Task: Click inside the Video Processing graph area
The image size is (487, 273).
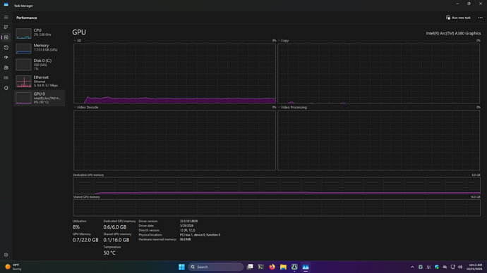Action: [378, 140]
